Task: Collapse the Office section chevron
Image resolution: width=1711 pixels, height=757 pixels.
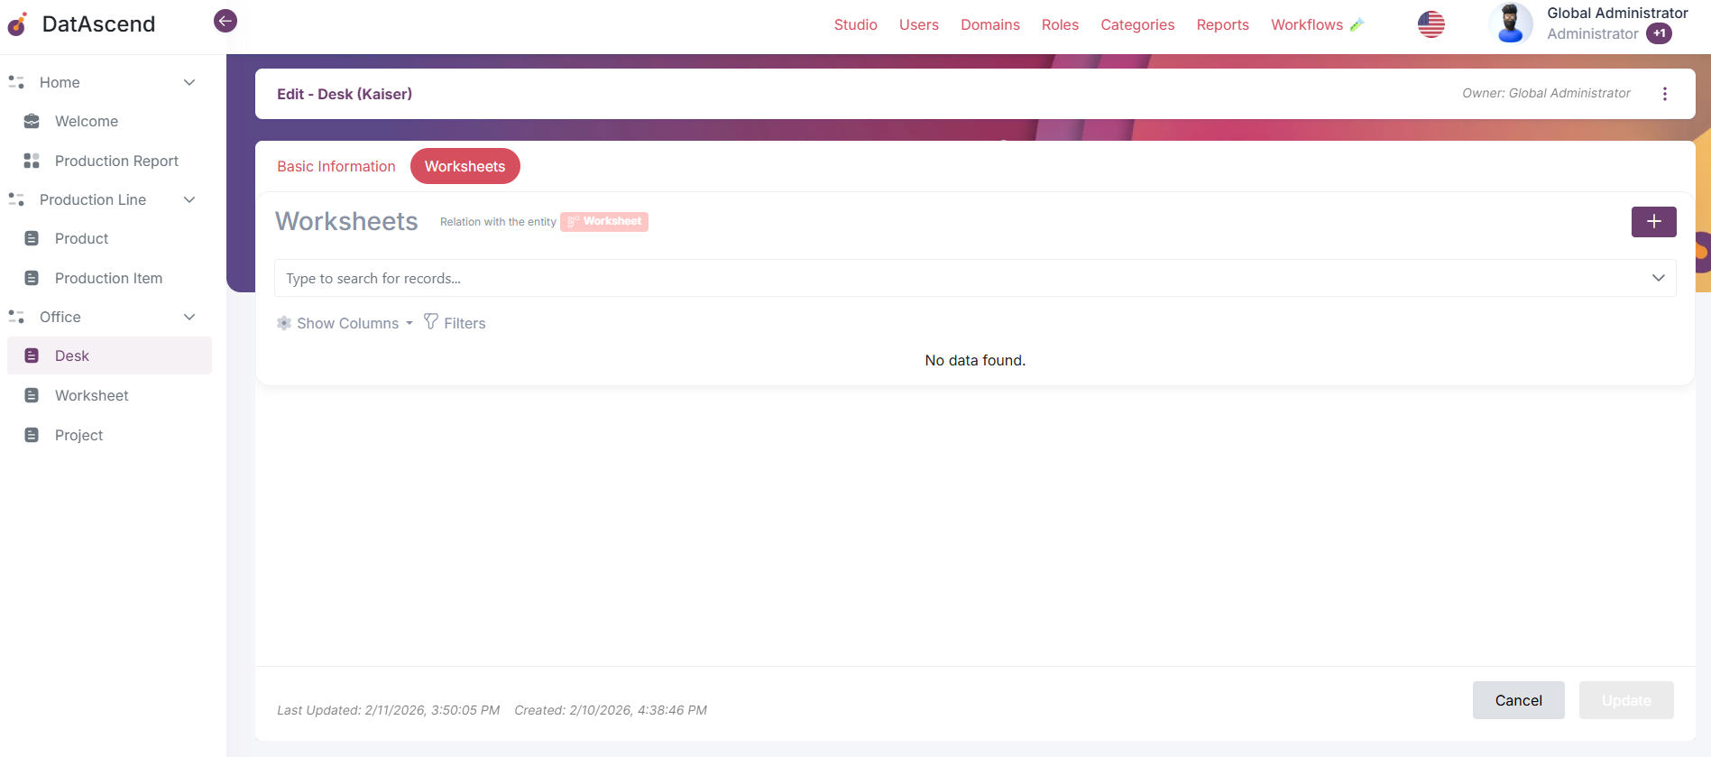Action: (x=189, y=317)
